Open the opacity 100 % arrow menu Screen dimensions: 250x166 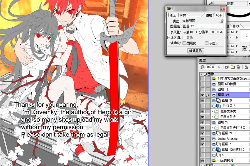click(219, 67)
